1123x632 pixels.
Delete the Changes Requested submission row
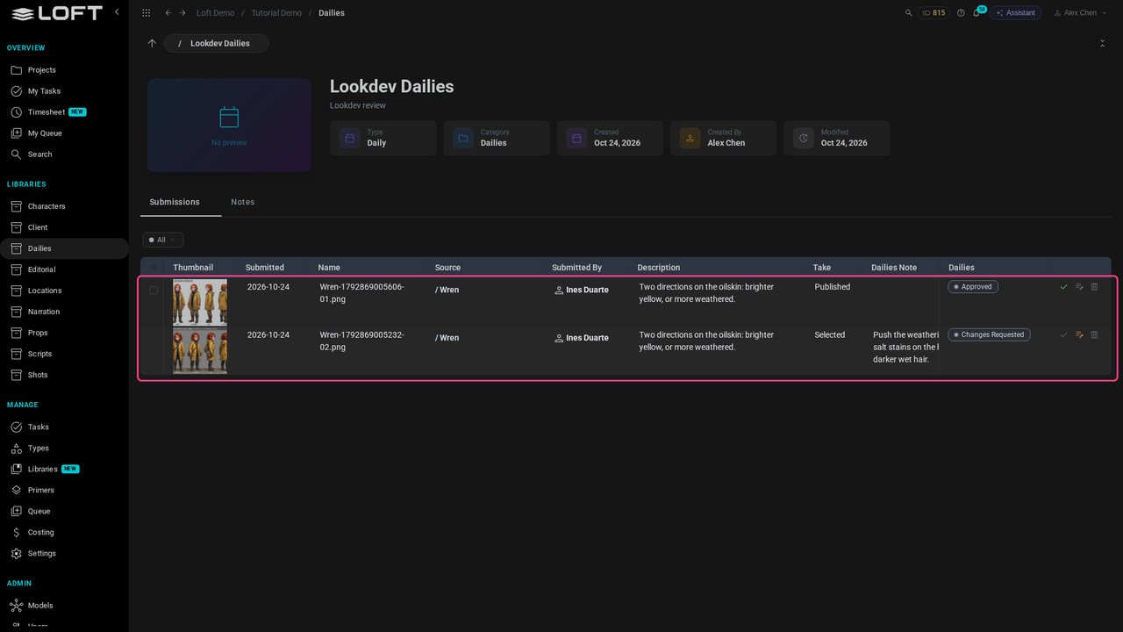coord(1094,334)
